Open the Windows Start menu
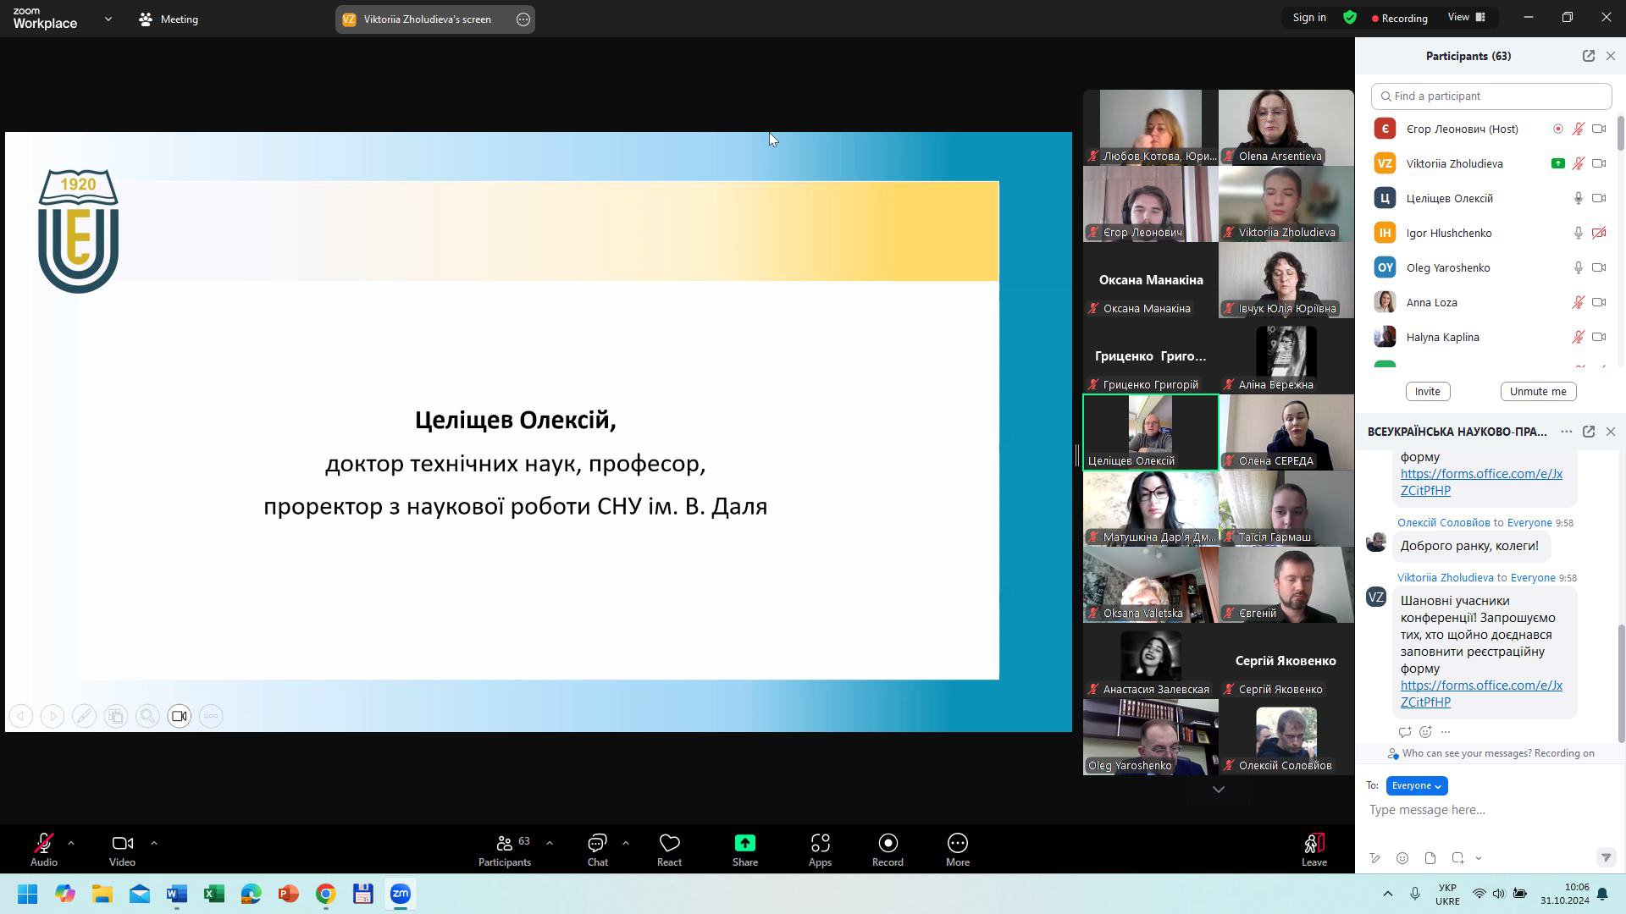Viewport: 1626px width, 914px height. click(x=28, y=894)
